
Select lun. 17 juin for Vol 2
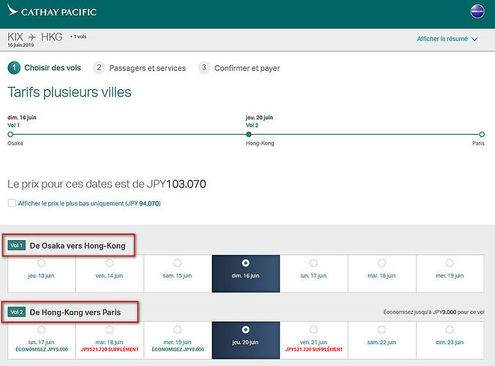[x=41, y=340]
